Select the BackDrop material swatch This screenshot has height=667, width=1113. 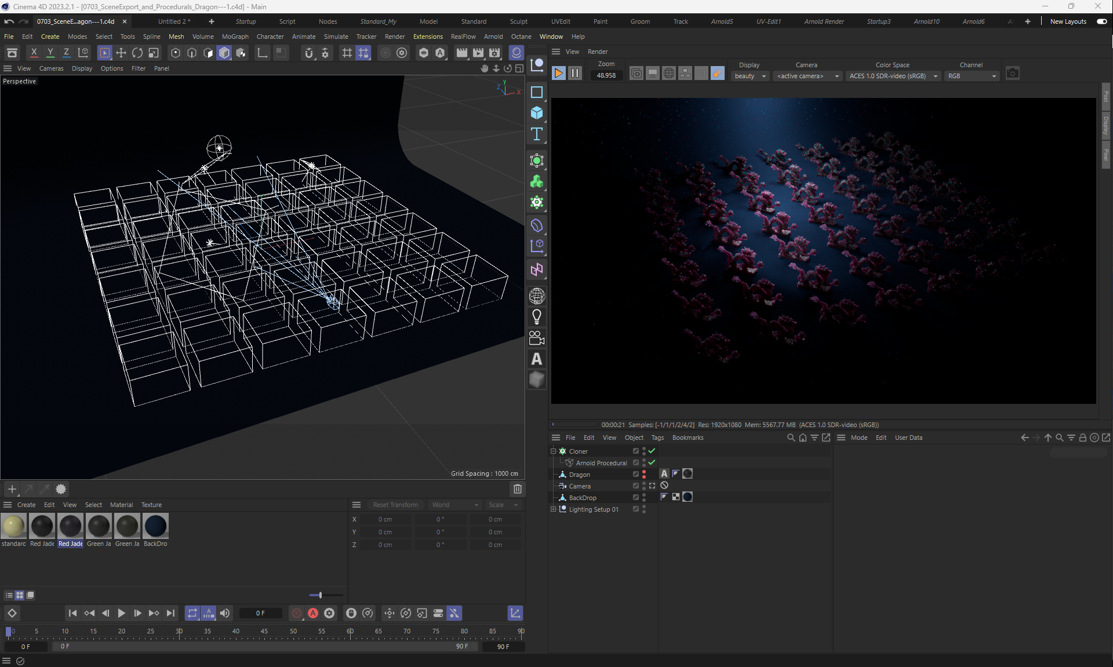pyautogui.click(x=155, y=526)
